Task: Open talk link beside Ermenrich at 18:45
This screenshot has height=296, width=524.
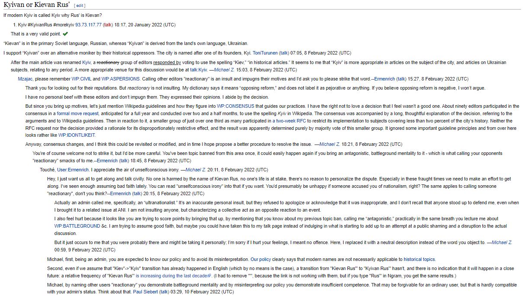Action: point(124,161)
